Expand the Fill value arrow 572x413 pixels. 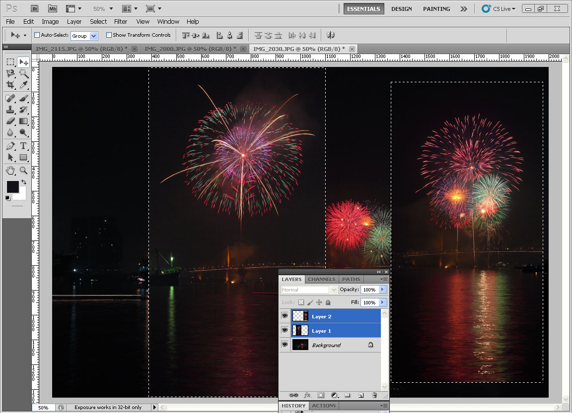(382, 302)
